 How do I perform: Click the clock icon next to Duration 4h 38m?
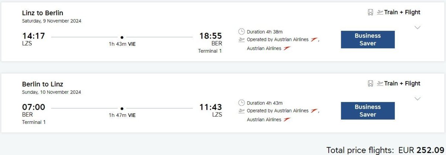tap(242, 32)
